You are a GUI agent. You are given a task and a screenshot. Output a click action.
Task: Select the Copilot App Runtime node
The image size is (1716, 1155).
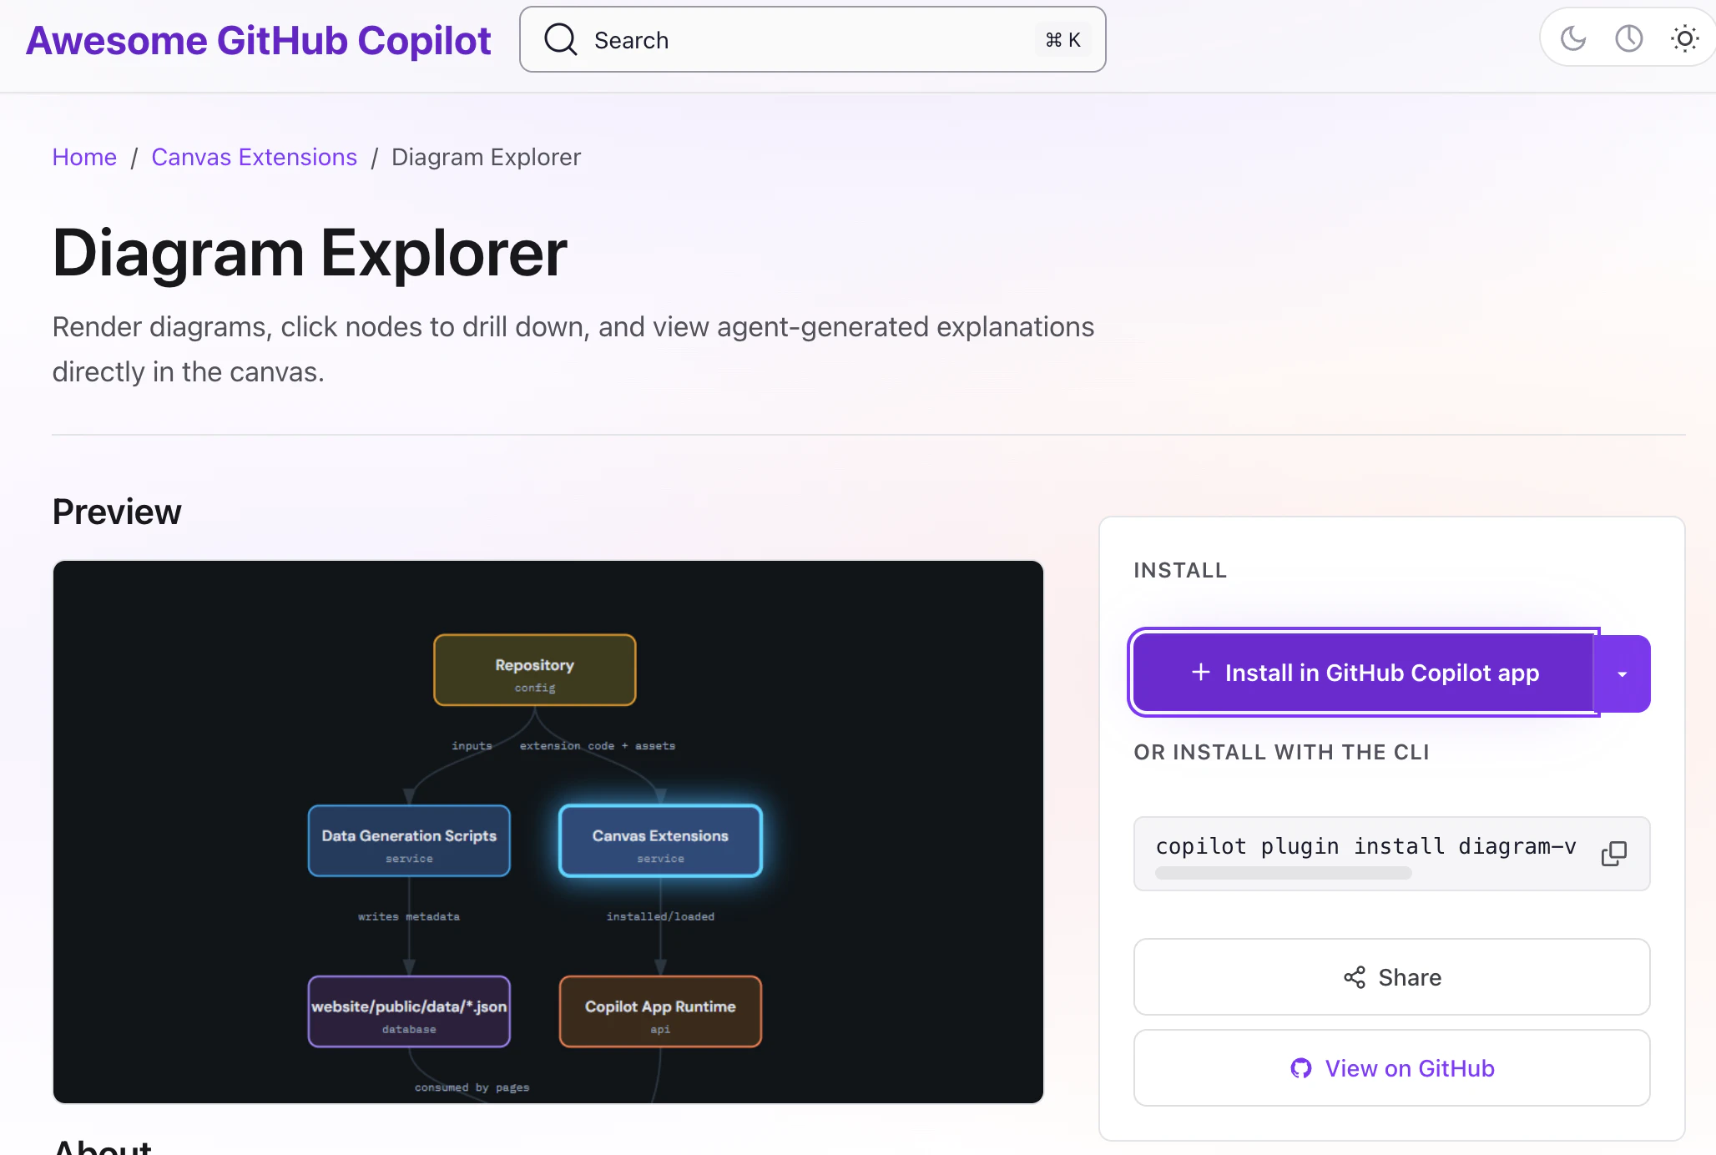pyautogui.click(x=660, y=1011)
